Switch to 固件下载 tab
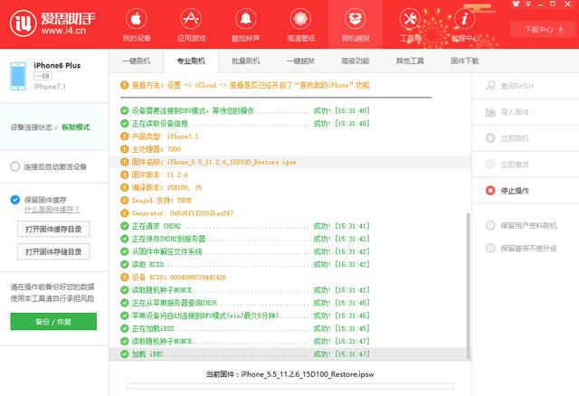This screenshot has width=579, height=396. click(x=464, y=61)
